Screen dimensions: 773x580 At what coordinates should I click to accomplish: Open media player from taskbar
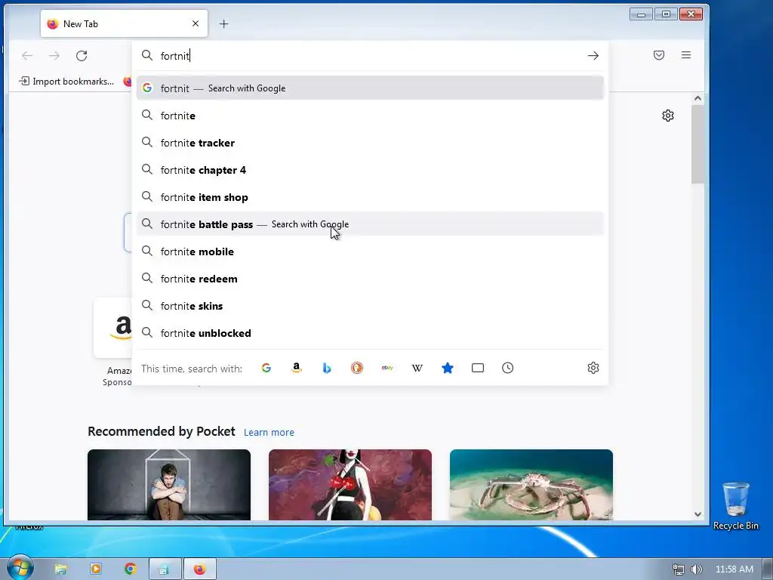click(x=96, y=569)
